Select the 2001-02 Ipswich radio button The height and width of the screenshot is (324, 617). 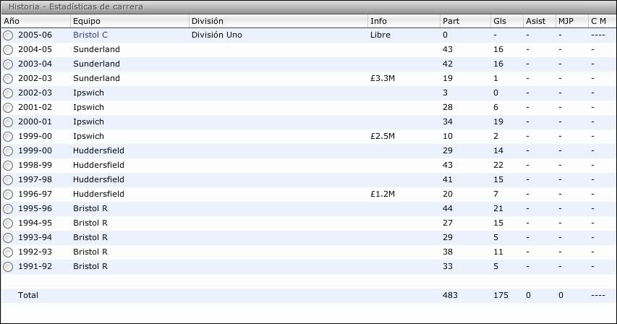click(8, 108)
